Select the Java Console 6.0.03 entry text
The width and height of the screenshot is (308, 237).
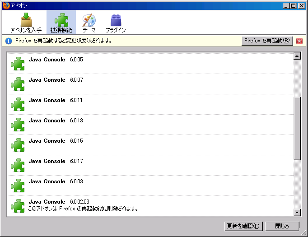click(x=56, y=181)
